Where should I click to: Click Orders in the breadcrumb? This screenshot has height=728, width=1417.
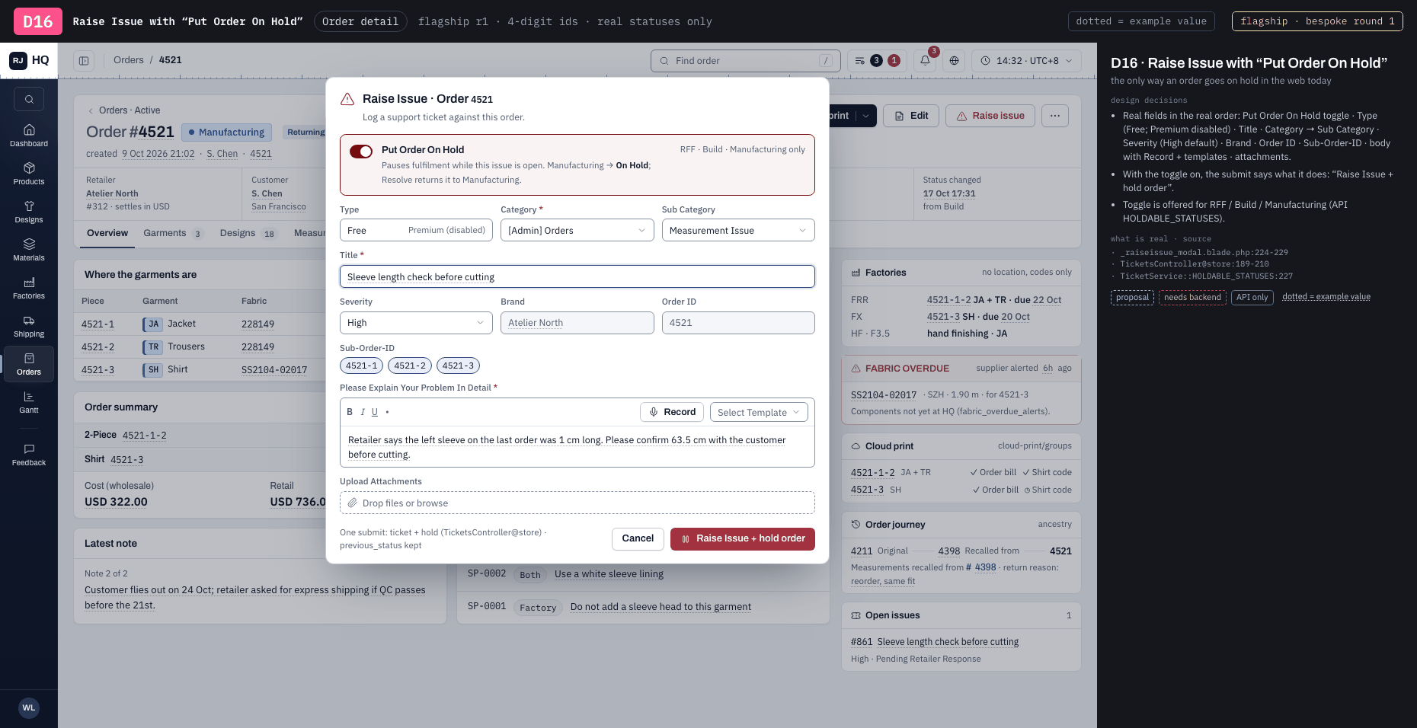coord(129,60)
